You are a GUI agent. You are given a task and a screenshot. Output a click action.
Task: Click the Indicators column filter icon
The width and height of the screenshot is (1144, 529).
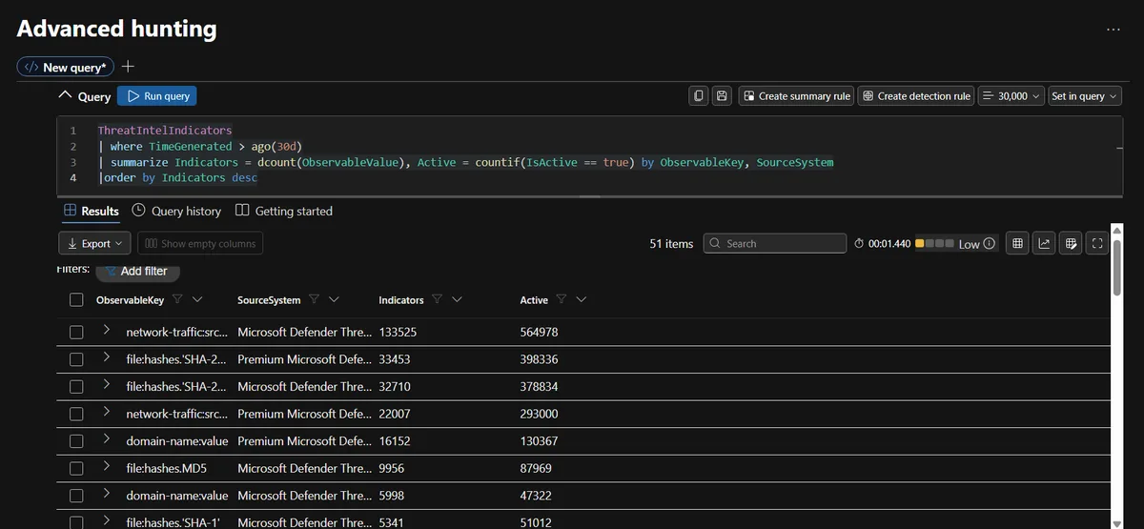click(437, 299)
